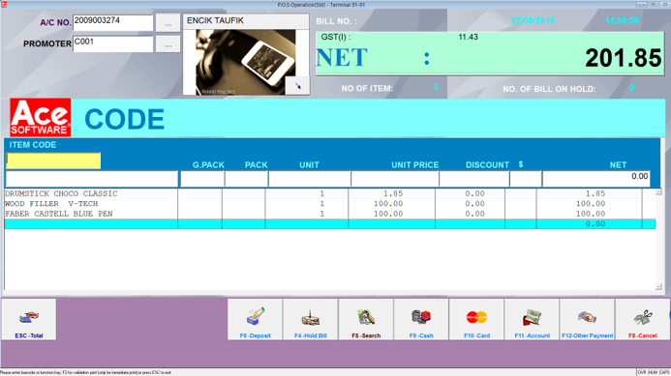Click the PROMOTER code field
This screenshot has height=376, width=671.
click(112, 44)
